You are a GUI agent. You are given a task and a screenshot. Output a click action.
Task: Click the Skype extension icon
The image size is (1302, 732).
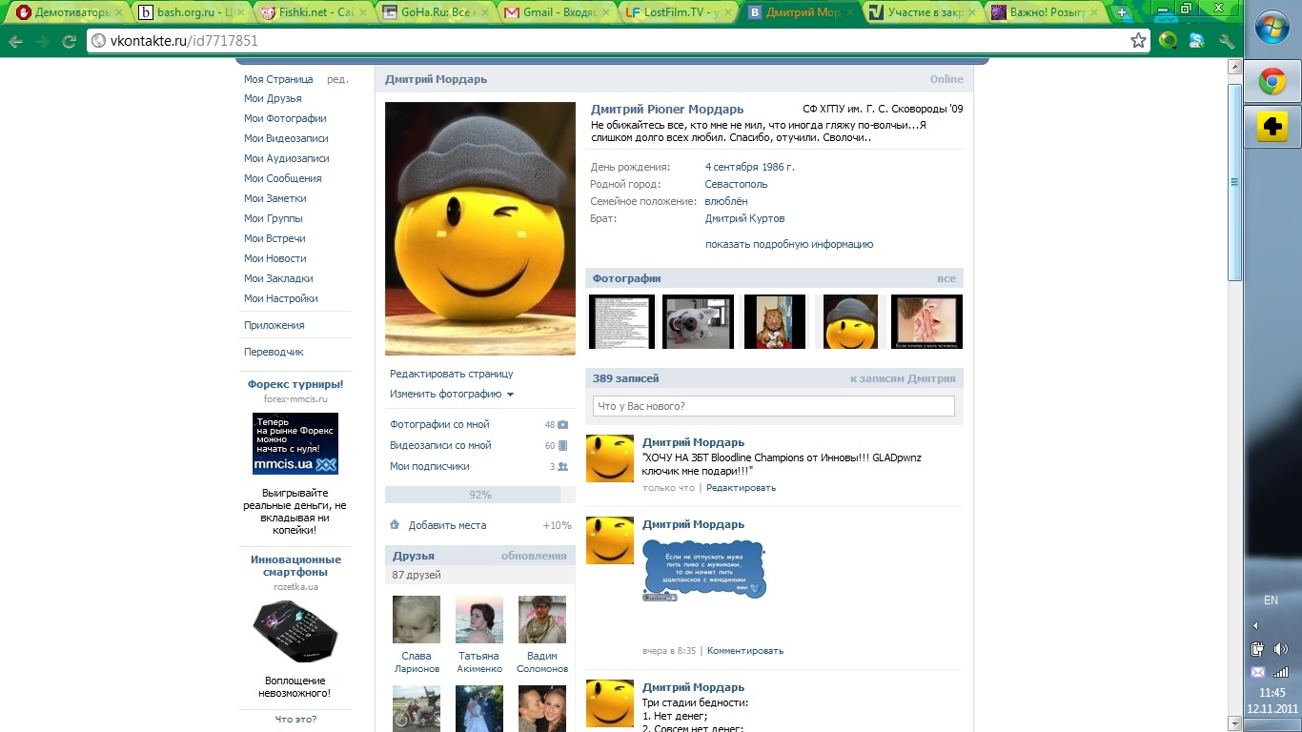coord(1197,41)
